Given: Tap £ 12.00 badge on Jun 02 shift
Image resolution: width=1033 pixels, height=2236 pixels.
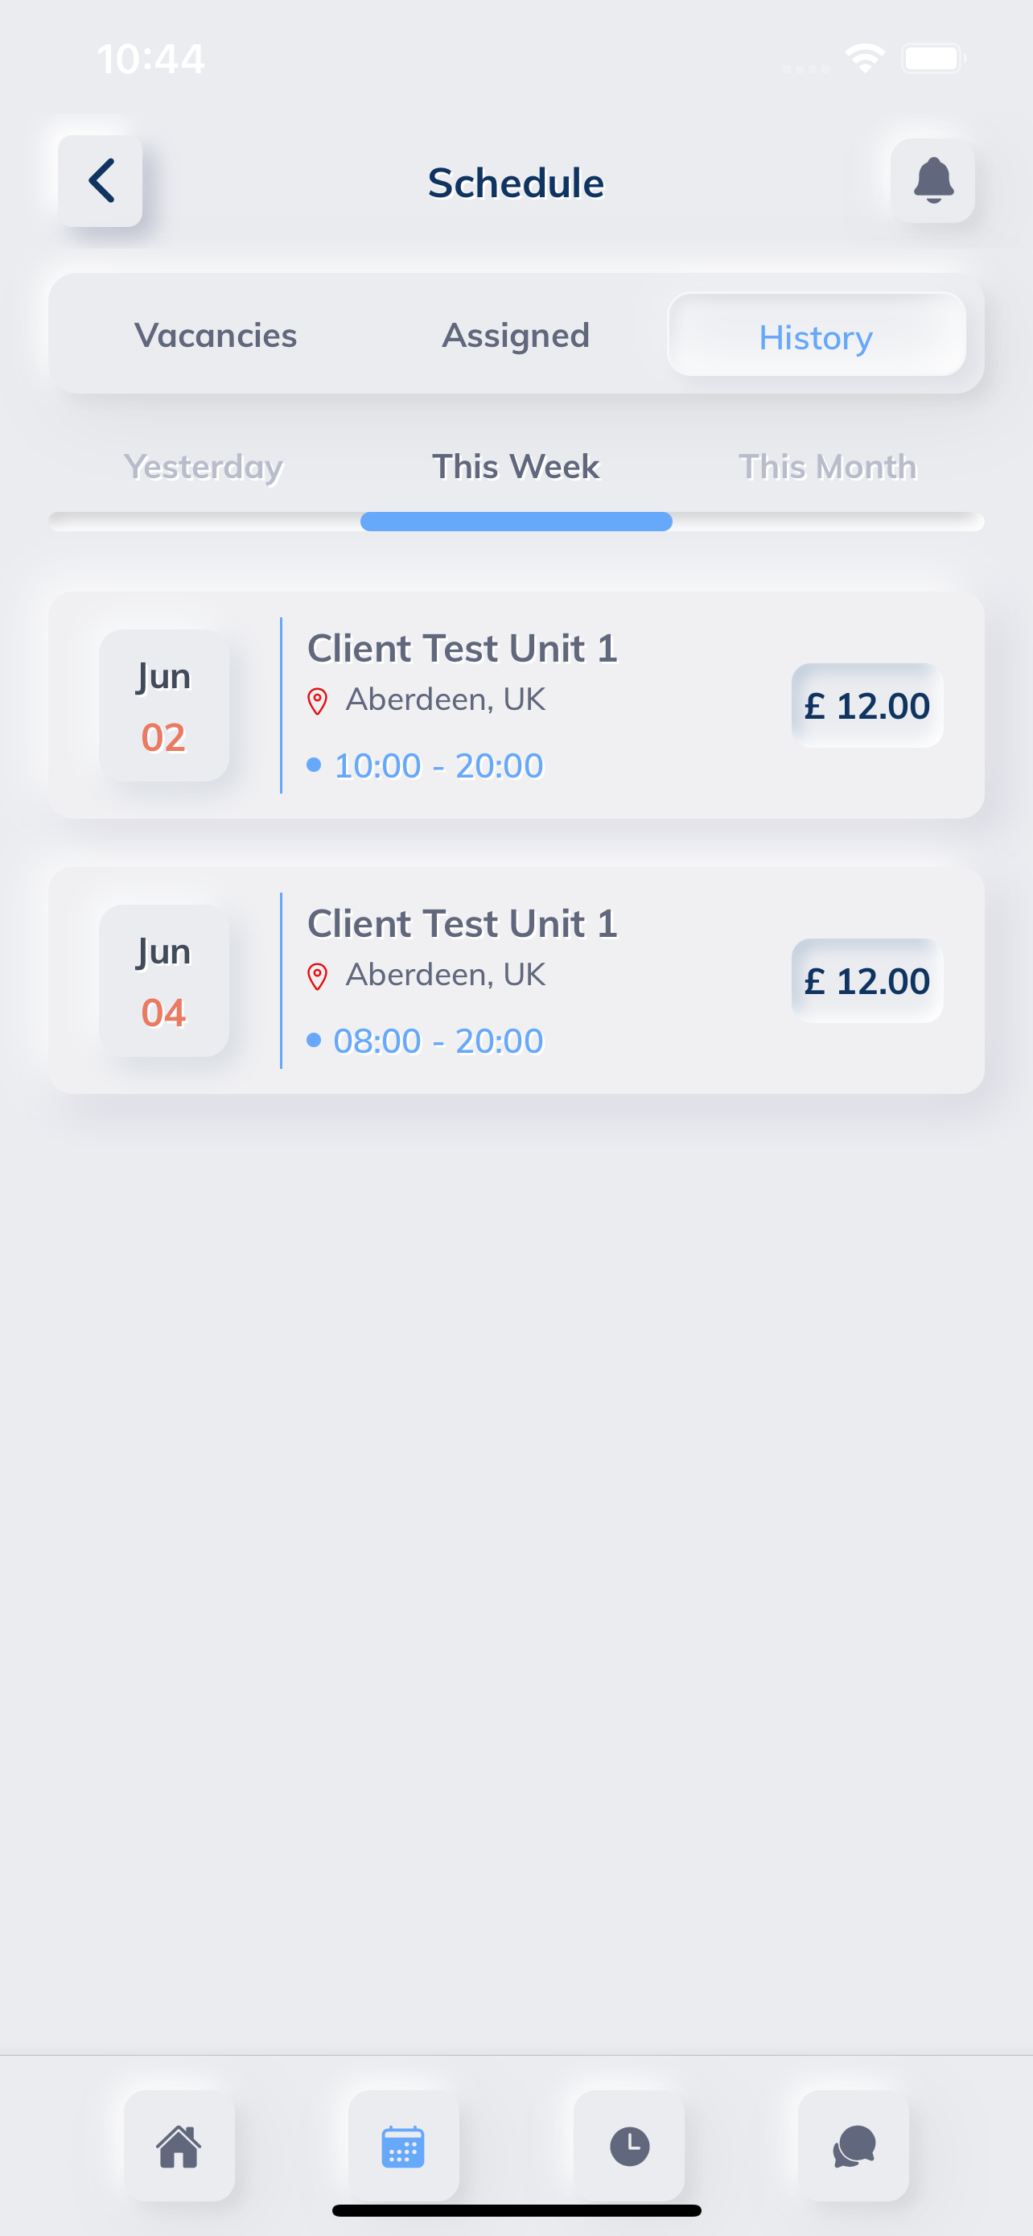Looking at the screenshot, I should (x=867, y=705).
